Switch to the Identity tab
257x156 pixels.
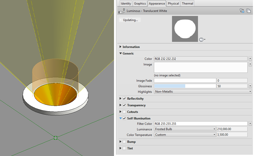click(x=126, y=4)
